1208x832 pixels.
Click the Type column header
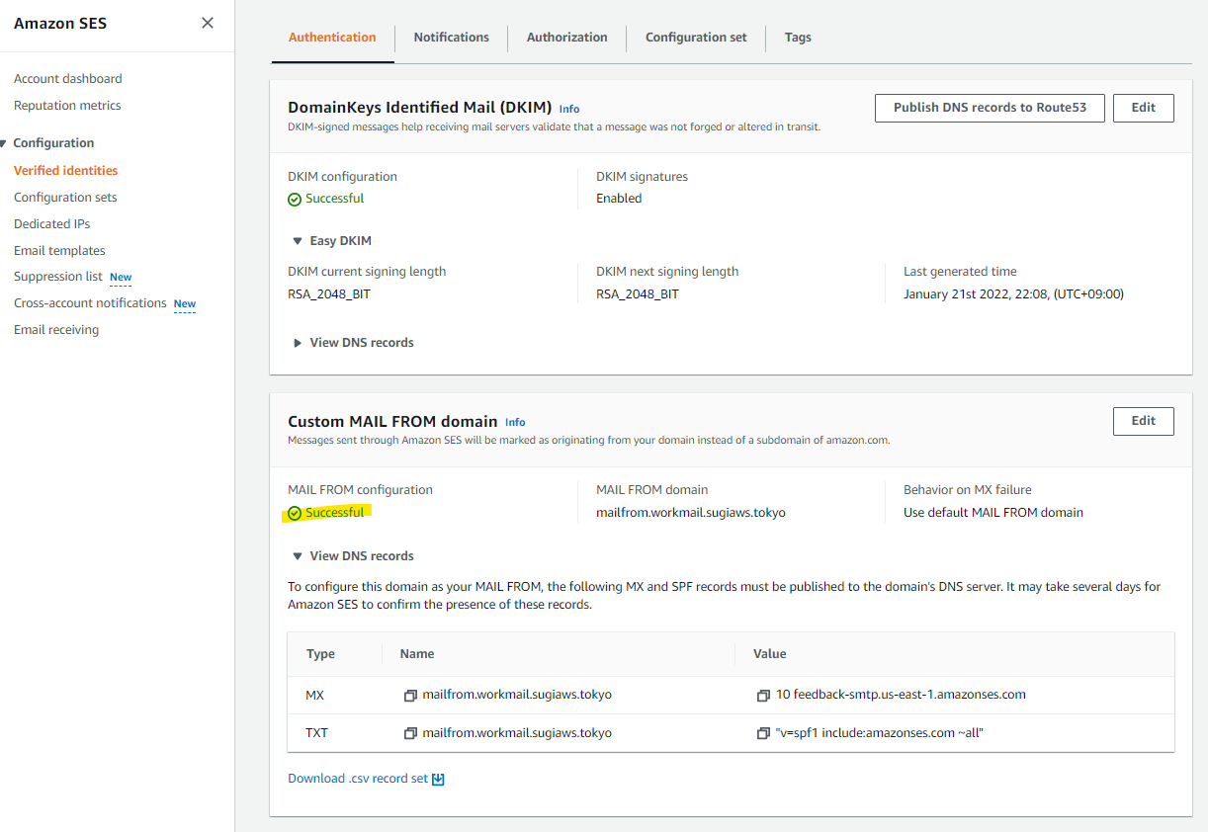[320, 654]
